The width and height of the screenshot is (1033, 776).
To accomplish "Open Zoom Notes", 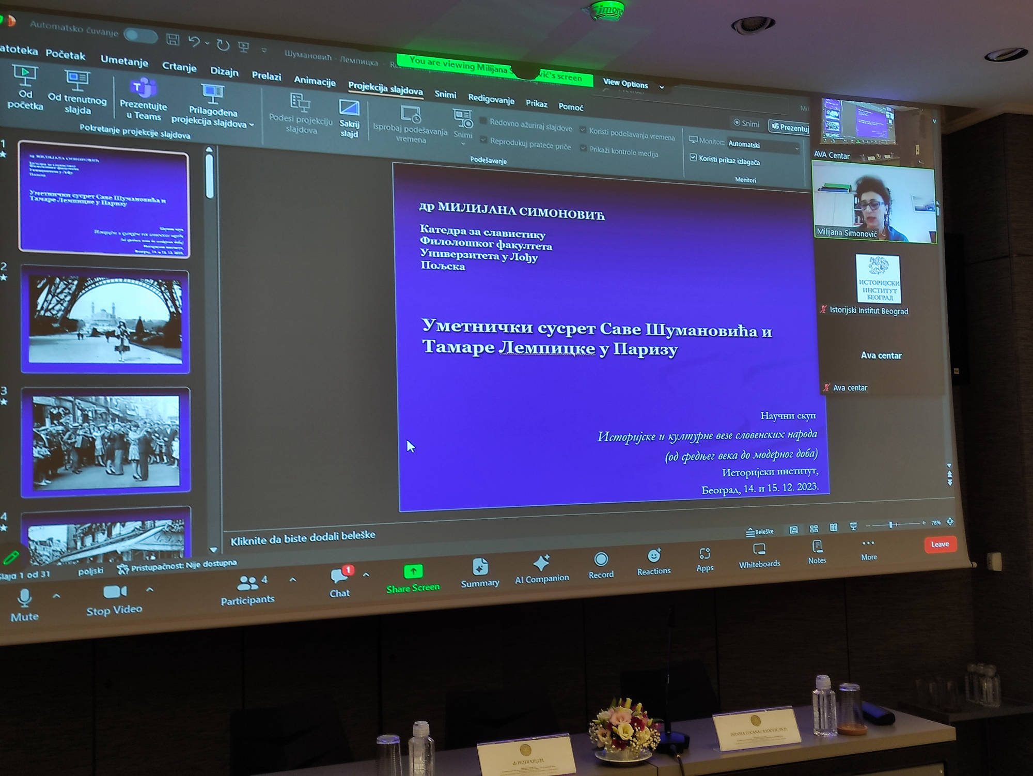I will [x=817, y=552].
